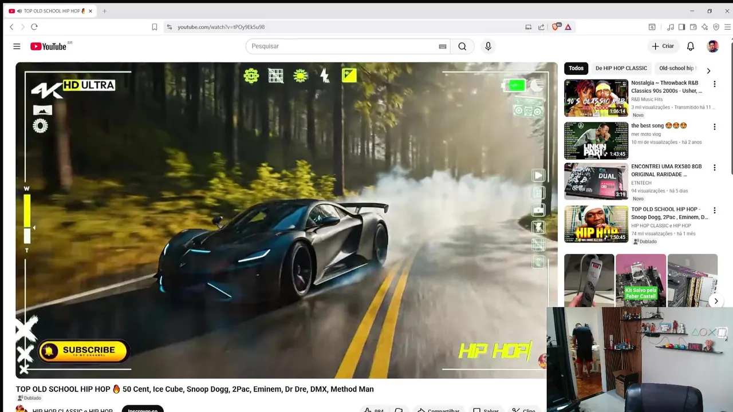Open 'the best song' Linkin Park thumbnail
Image resolution: width=733 pixels, height=412 pixels.
pyautogui.click(x=596, y=141)
